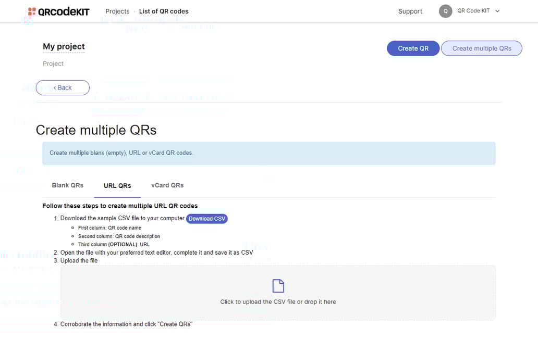
Task: Switch to the vCard QRs tab
Action: 167,185
